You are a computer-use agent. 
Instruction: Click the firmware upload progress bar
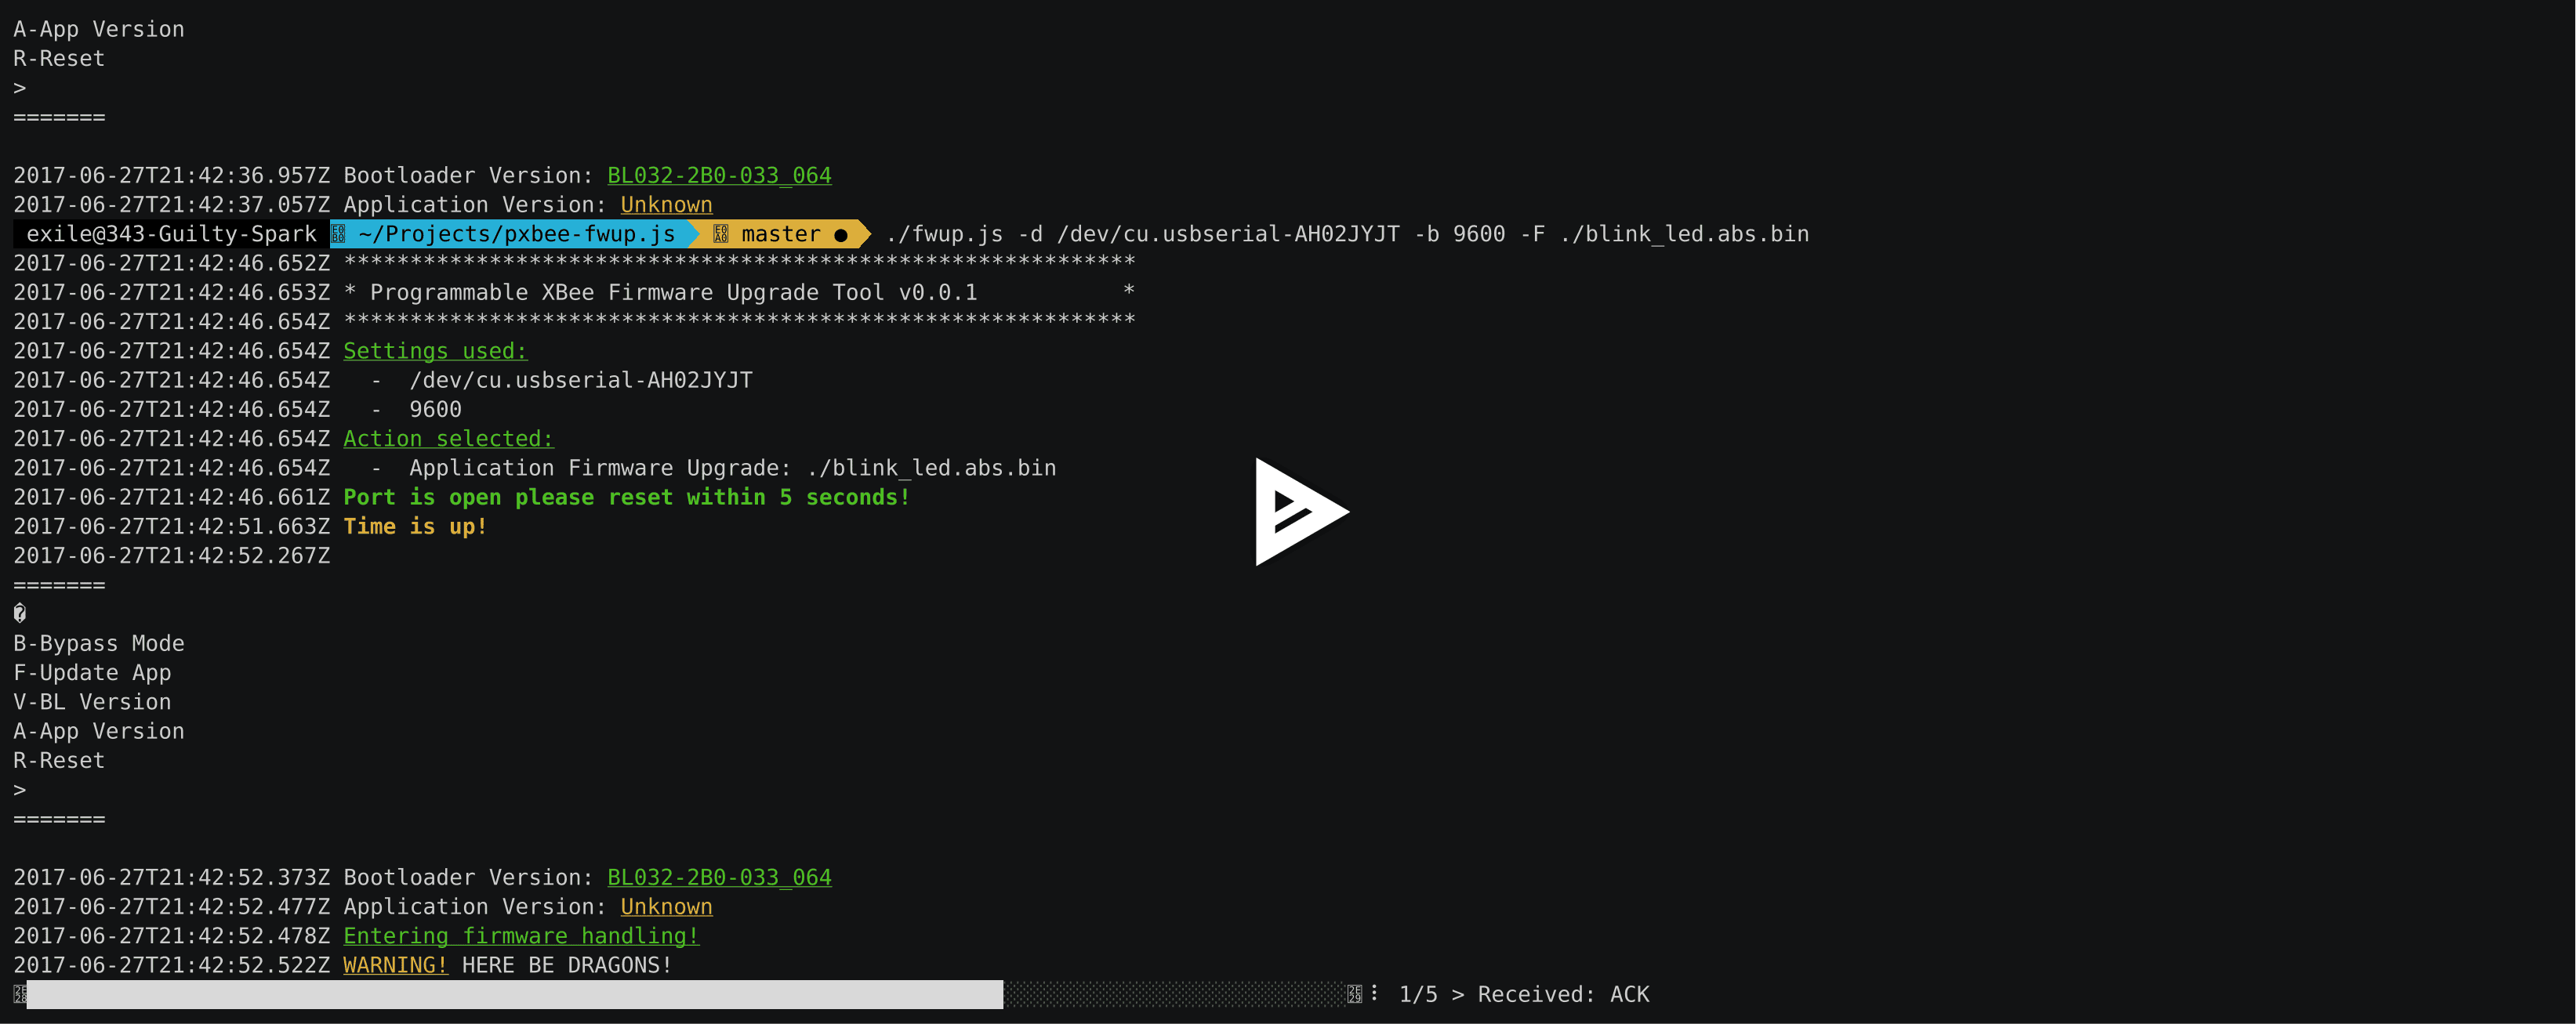click(500, 994)
